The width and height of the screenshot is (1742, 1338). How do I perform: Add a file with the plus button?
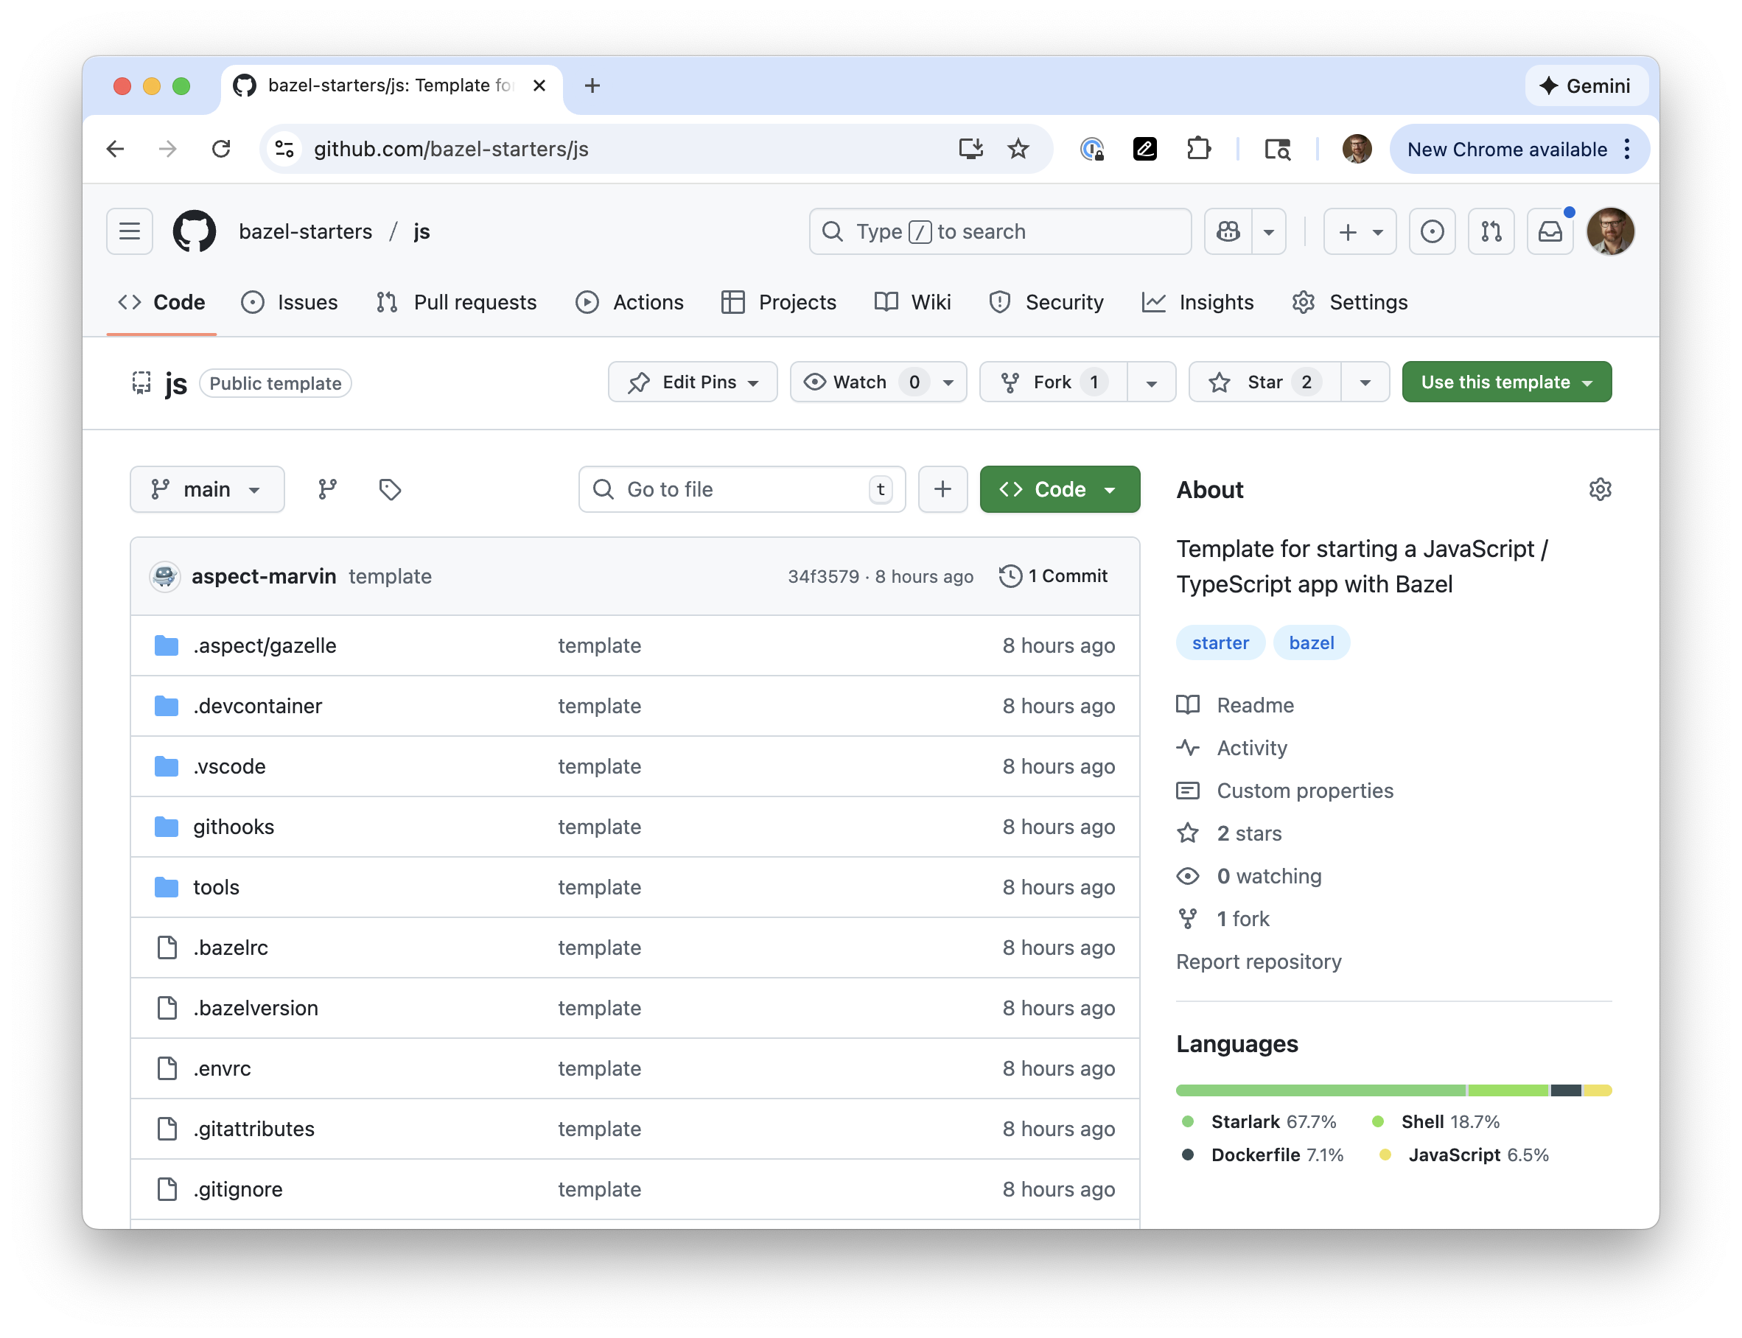tap(942, 489)
